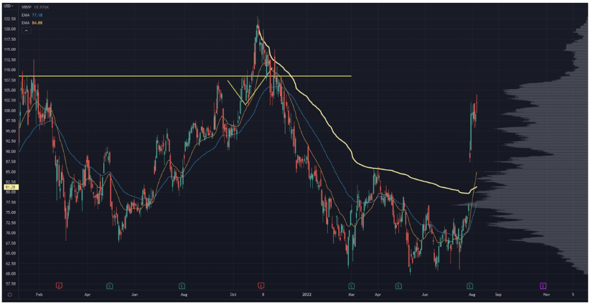The height and width of the screenshot is (307, 590).
Task: Collapse the indicator legend with the chevron
Action: [26, 31]
